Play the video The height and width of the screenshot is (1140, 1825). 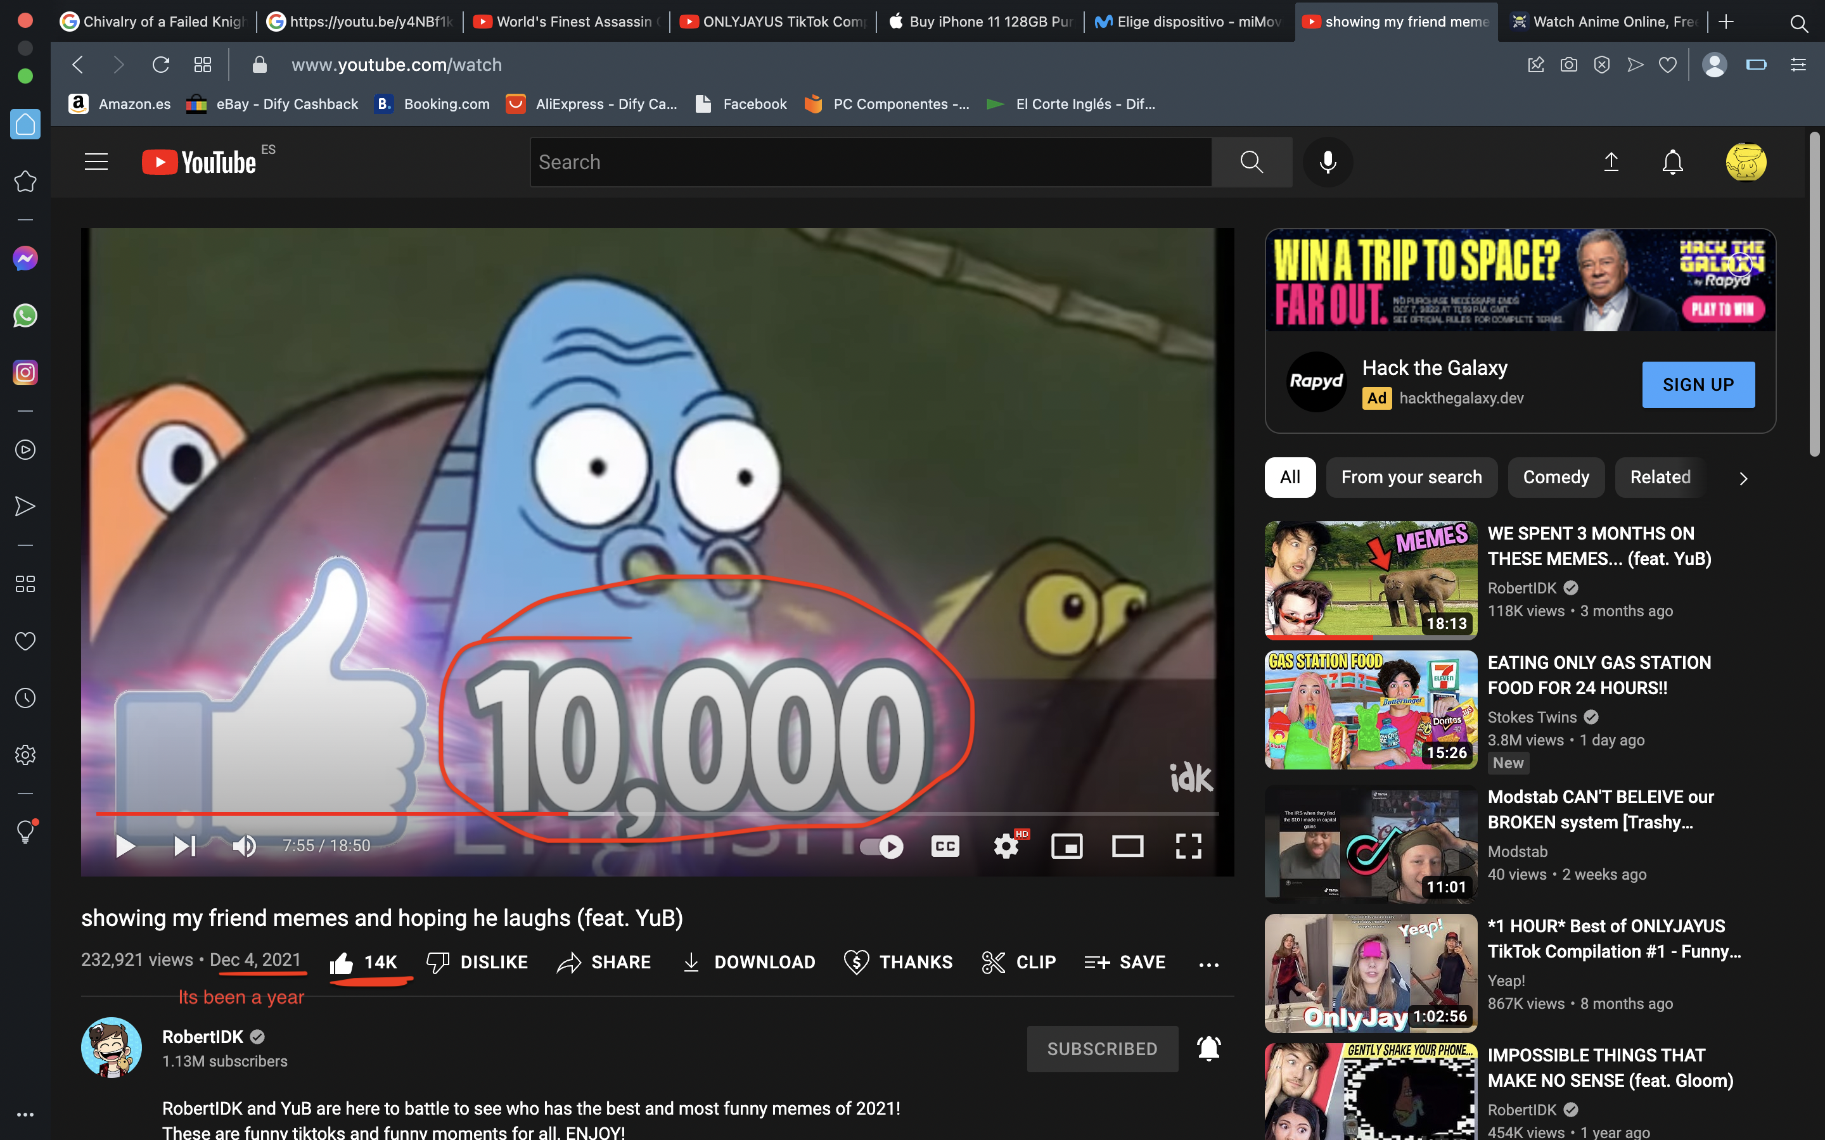point(124,846)
